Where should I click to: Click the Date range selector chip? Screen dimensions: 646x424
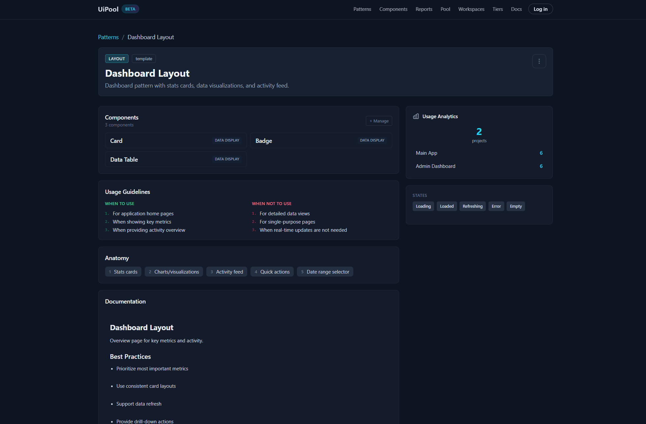tap(325, 272)
